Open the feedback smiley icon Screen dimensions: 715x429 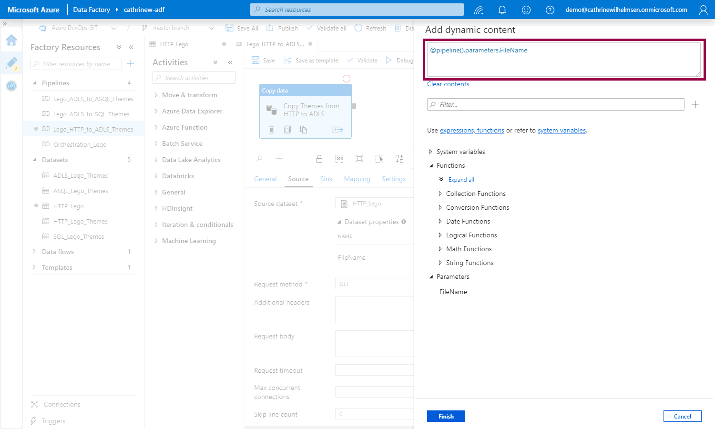coord(526,10)
